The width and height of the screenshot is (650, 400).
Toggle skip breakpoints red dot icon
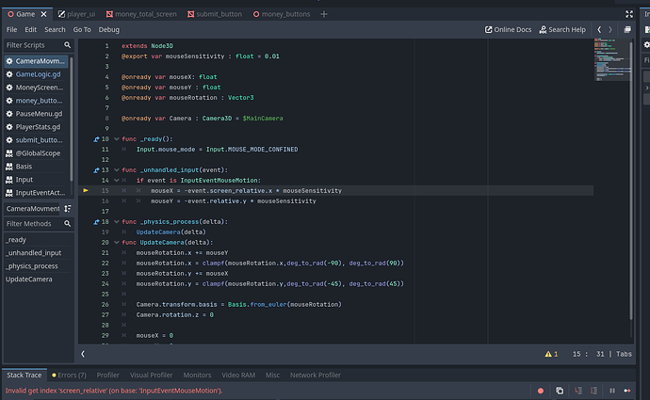541,391
